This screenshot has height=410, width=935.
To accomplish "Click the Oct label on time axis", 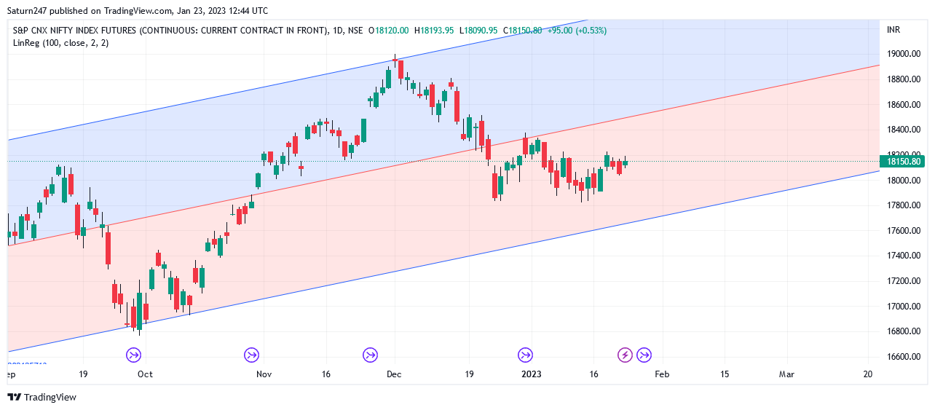I will [145, 374].
